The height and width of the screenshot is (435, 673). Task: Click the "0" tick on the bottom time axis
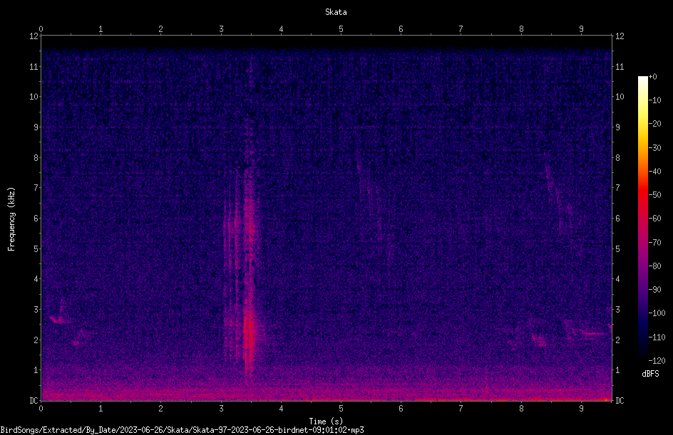click(41, 409)
